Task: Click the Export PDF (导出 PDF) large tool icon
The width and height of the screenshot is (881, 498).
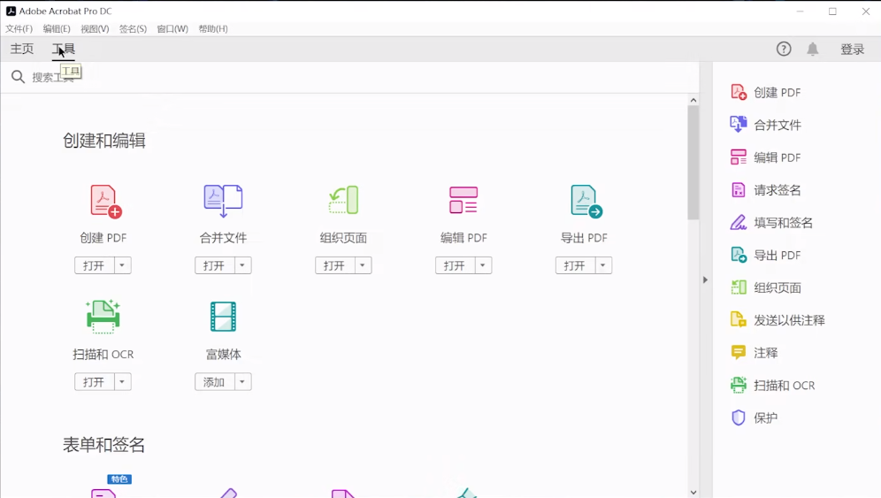Action: coord(586,201)
